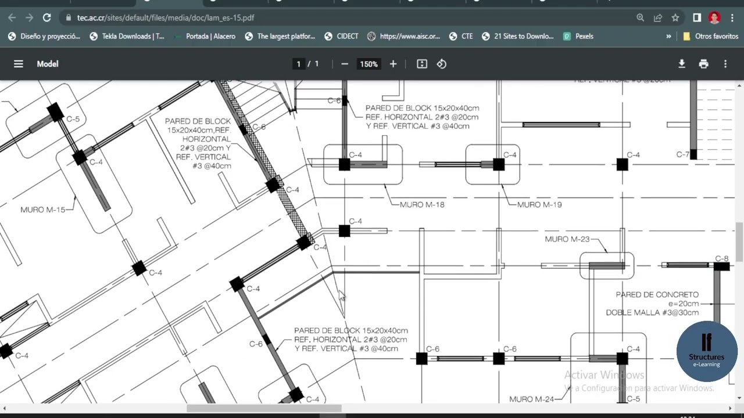Show hidden bookmarks with the chevron
Screen dimensions: 744x418
[668, 36]
